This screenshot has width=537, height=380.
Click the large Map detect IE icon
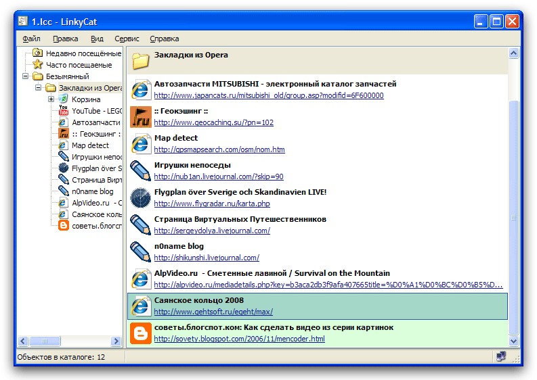tap(141, 143)
